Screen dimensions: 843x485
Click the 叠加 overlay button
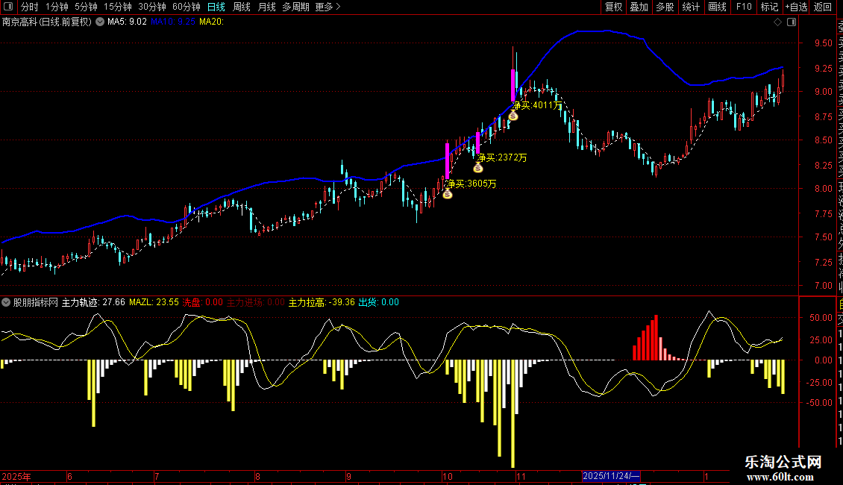point(639,7)
